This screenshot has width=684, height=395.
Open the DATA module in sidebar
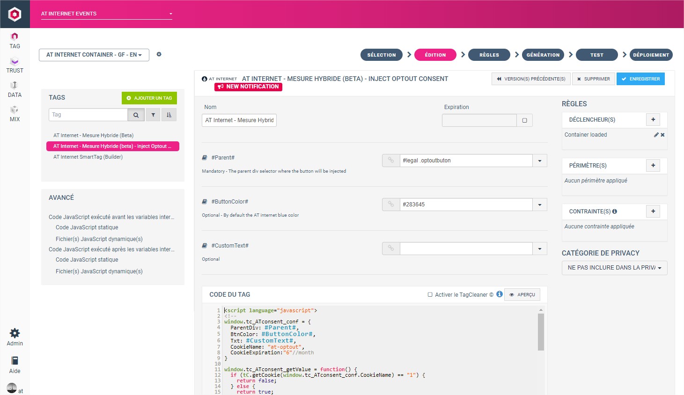pyautogui.click(x=15, y=89)
